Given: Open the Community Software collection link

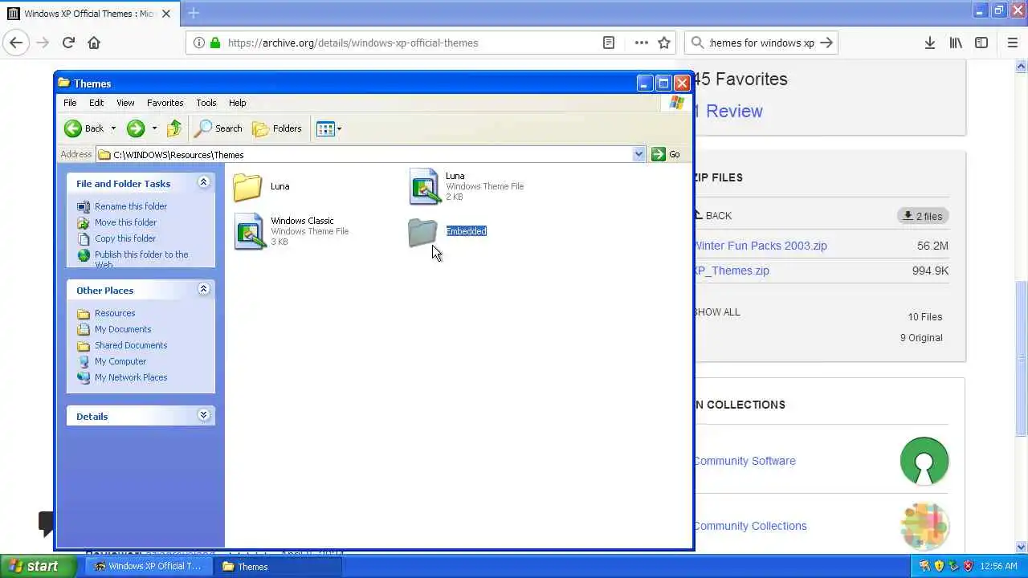Looking at the screenshot, I should (744, 461).
